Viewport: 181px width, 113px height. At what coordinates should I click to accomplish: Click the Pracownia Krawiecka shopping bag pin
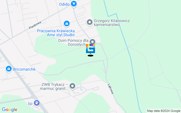pyautogui.click(x=67, y=24)
